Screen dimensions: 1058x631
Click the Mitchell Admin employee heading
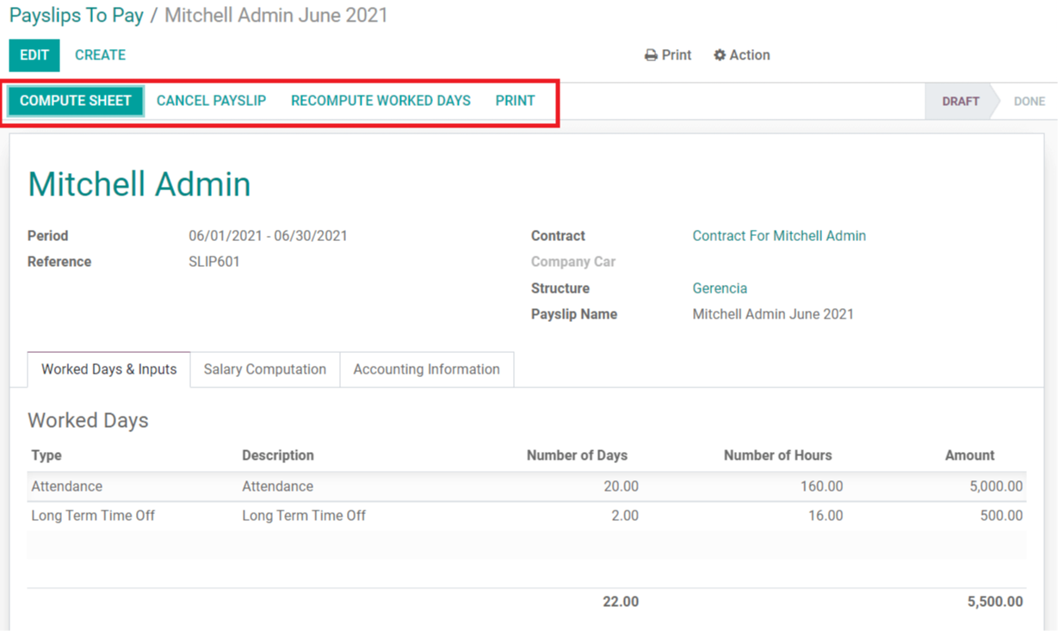point(139,184)
